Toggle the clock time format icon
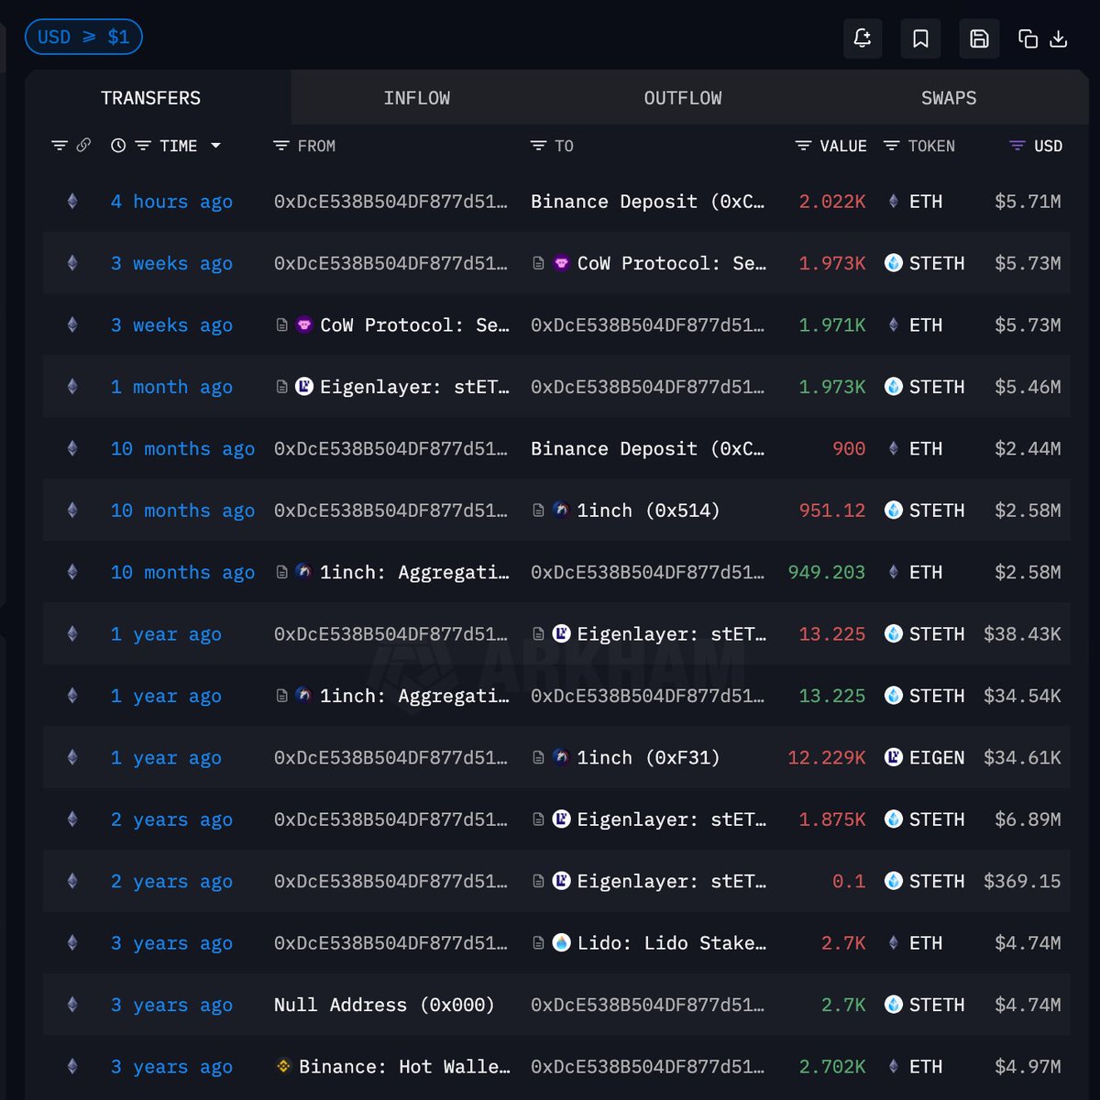Viewport: 1100px width, 1100px height. point(118,146)
